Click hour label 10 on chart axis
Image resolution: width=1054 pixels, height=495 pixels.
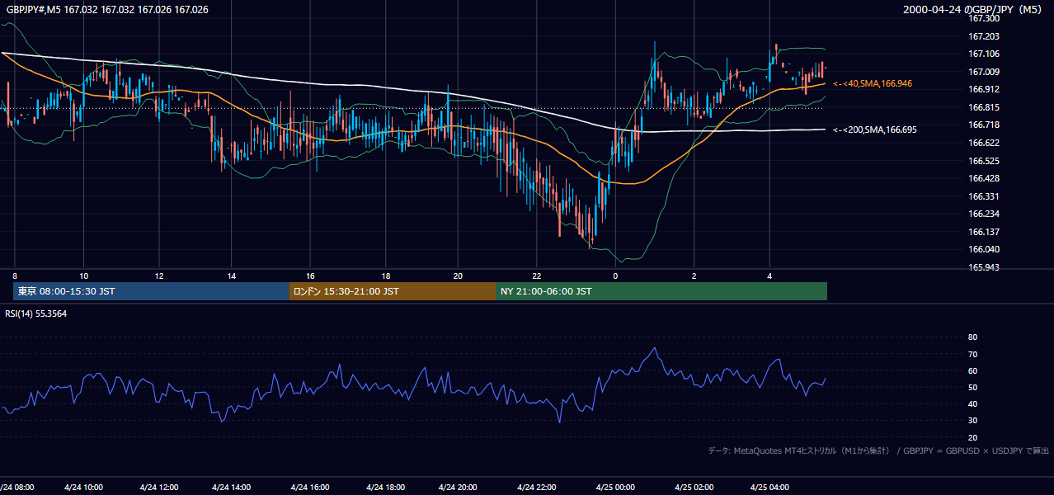[x=83, y=276]
